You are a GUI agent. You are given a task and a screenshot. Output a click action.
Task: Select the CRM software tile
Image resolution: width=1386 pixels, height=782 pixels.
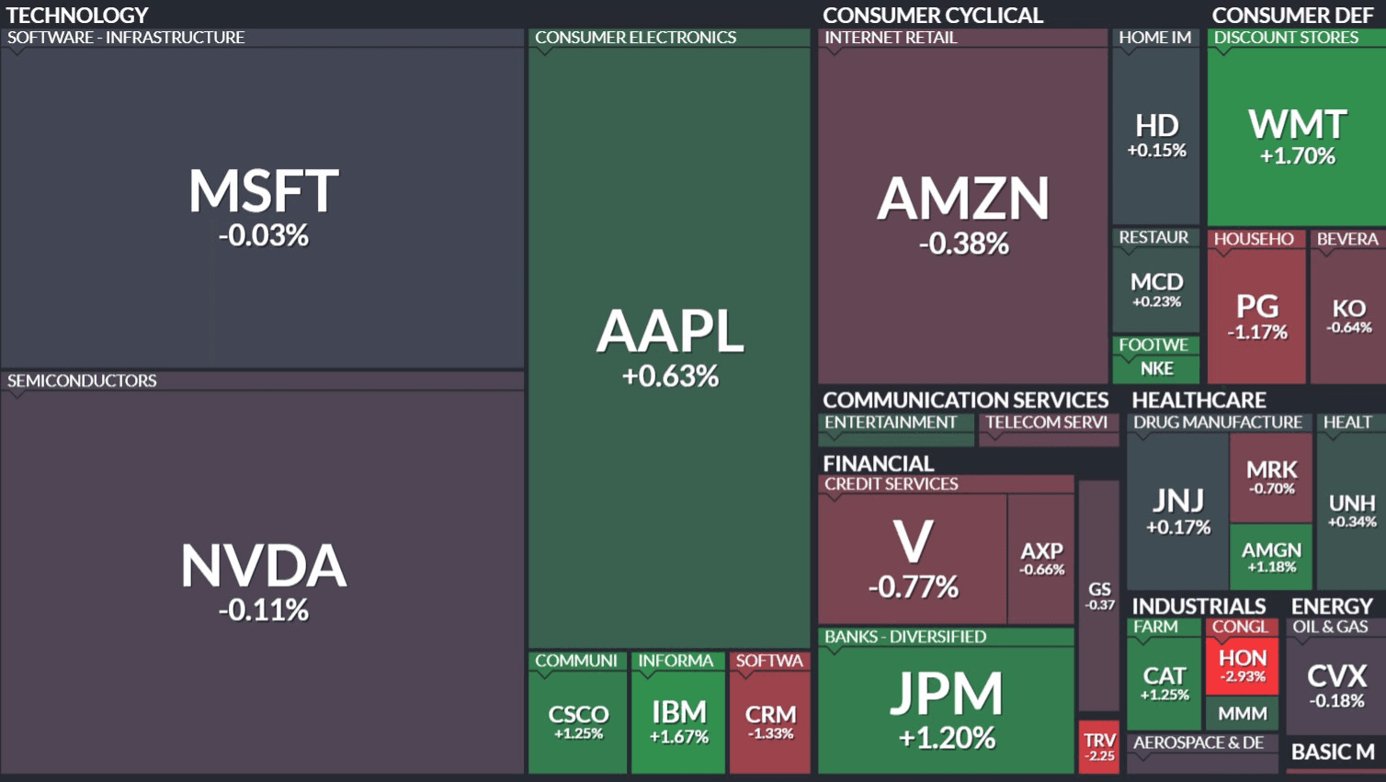tap(770, 721)
